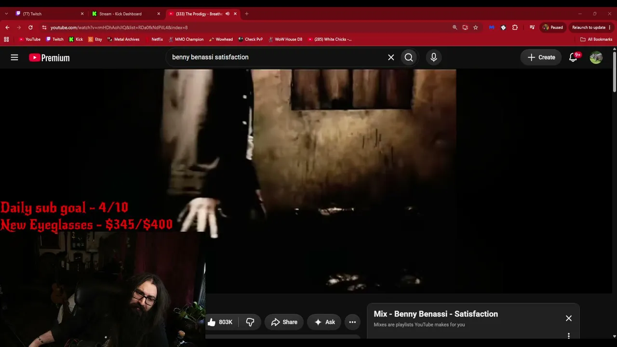Viewport: 617px width, 347px height.
Task: Close the Benny Benassi mix playlist panel
Action: point(569,318)
